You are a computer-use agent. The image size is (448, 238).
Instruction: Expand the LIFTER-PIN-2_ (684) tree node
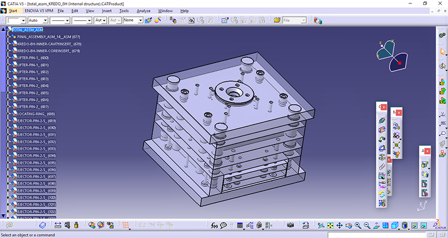(8, 86)
